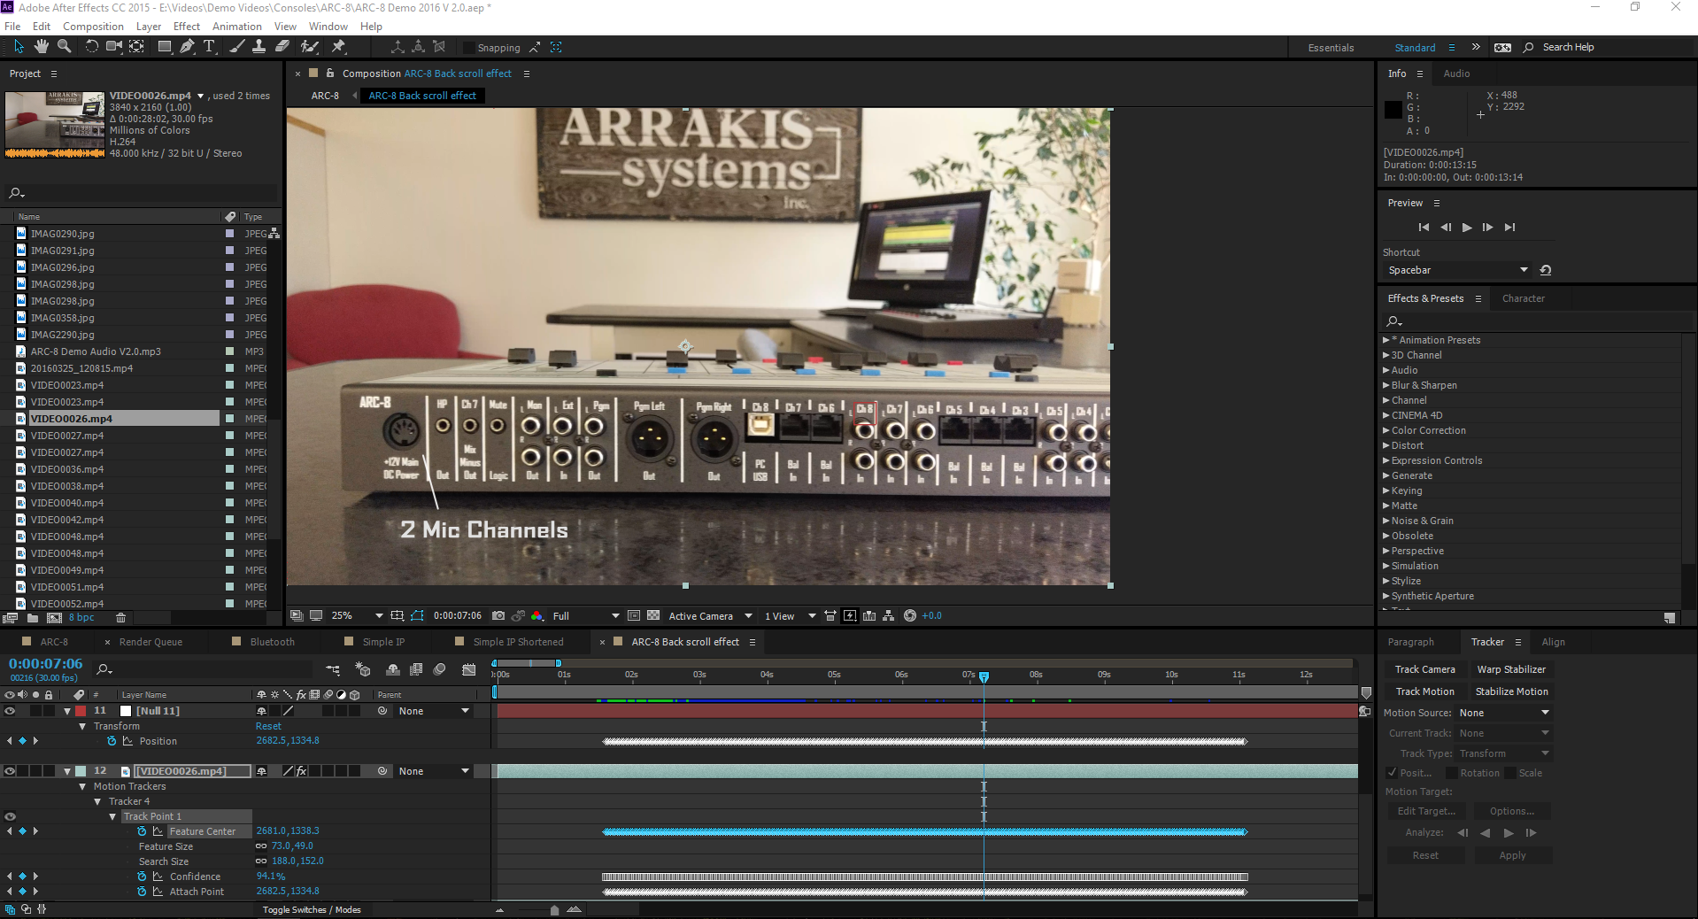Select the Clone Stamp tool
1698x919 pixels.
click(259, 47)
